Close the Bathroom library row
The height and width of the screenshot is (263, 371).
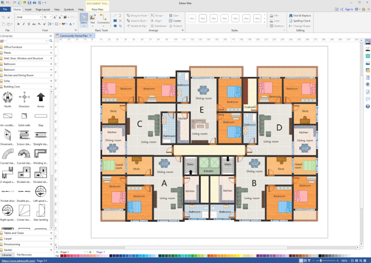51,64
